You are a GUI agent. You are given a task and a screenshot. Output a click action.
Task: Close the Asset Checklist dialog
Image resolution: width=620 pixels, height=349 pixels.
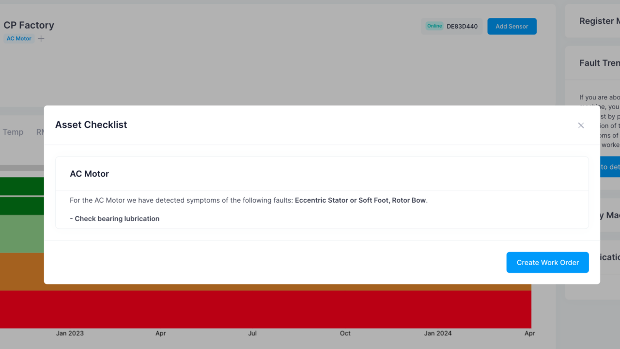[x=581, y=125]
